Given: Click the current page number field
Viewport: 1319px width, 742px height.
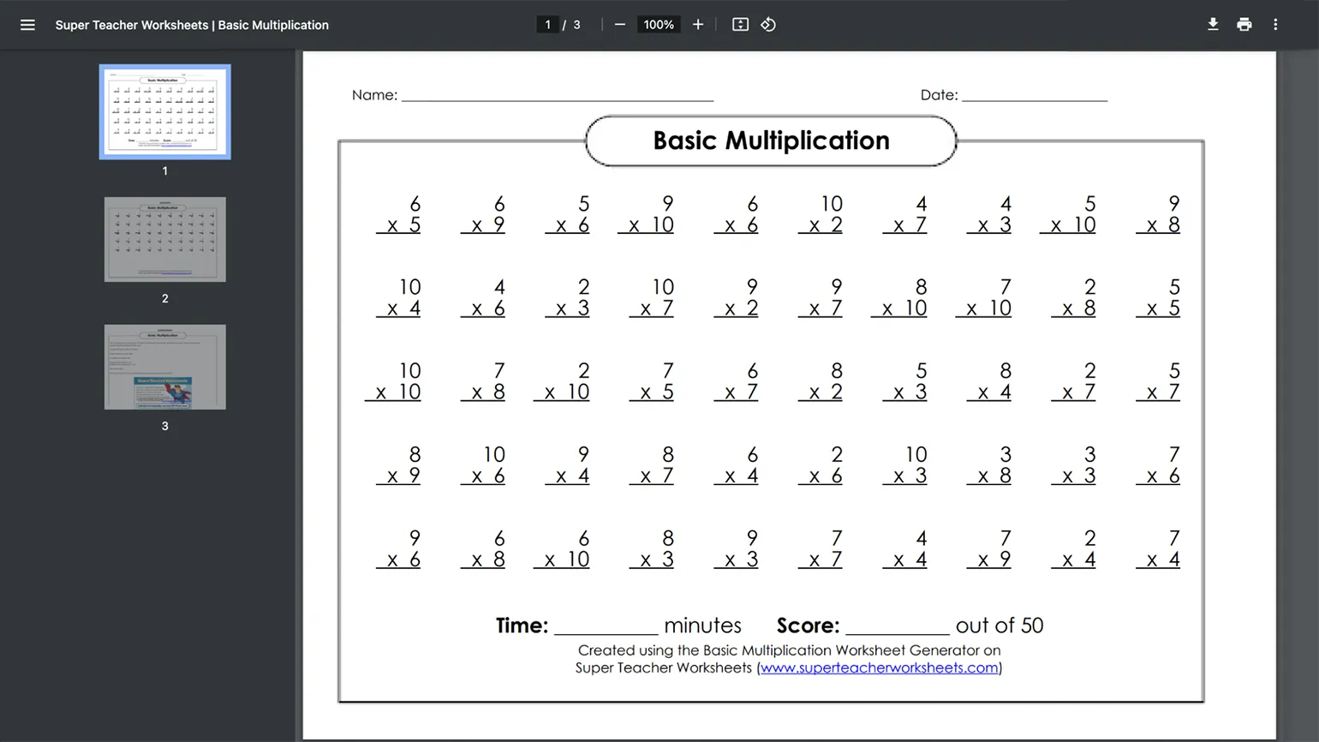Looking at the screenshot, I should [547, 25].
